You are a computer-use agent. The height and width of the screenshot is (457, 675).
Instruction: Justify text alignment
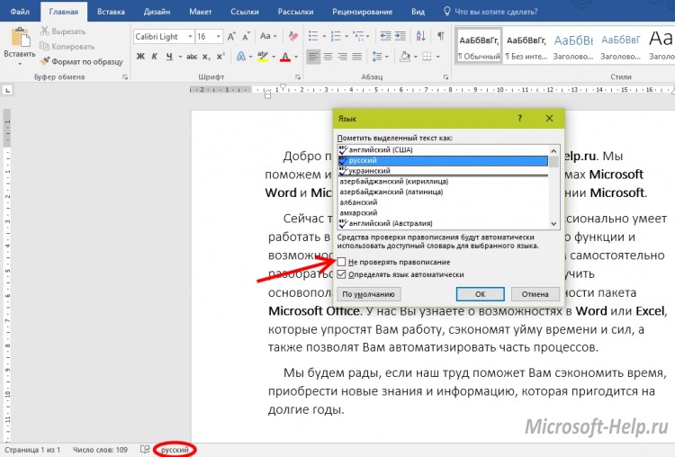[x=357, y=57]
